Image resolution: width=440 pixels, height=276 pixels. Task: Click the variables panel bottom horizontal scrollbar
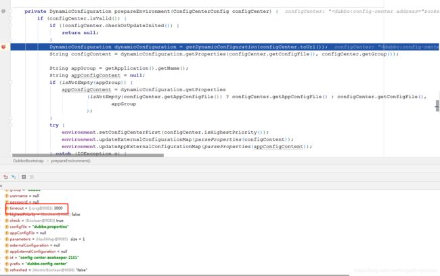pyautogui.click(x=175, y=275)
